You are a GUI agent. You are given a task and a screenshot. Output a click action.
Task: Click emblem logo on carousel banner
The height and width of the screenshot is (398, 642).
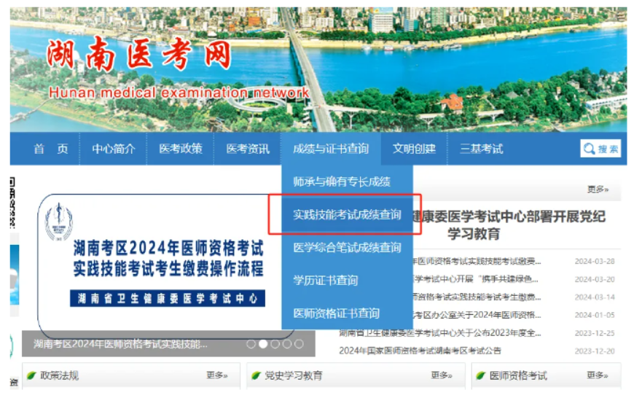click(x=59, y=222)
